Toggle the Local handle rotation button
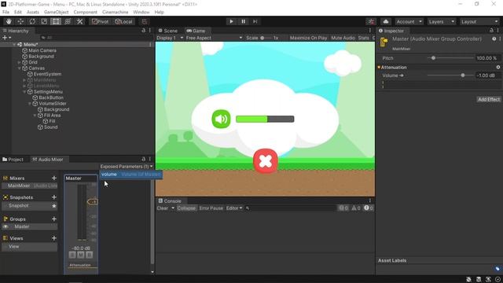The width and height of the screenshot is (503, 283). pyautogui.click(x=123, y=21)
